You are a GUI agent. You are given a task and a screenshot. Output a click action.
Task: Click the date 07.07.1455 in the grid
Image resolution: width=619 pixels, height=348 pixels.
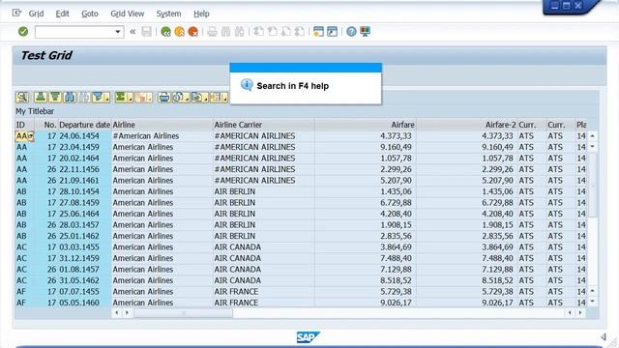pyautogui.click(x=79, y=292)
